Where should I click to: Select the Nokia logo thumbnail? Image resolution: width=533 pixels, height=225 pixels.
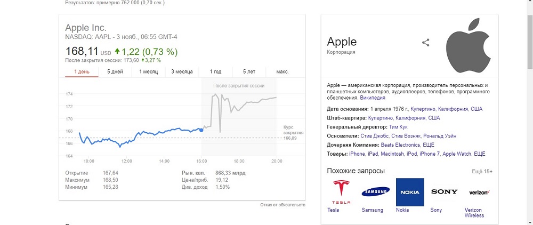pyautogui.click(x=410, y=192)
